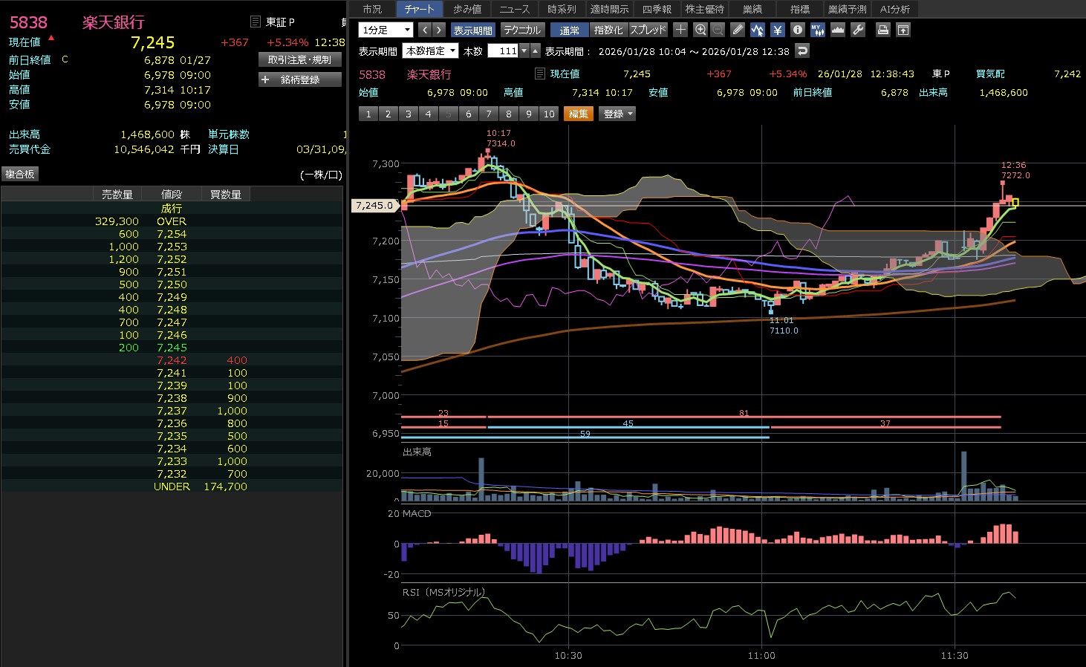The width and height of the screenshot is (1086, 667).
Task: Expand the 本数指定 period dropdown
Action: click(430, 51)
